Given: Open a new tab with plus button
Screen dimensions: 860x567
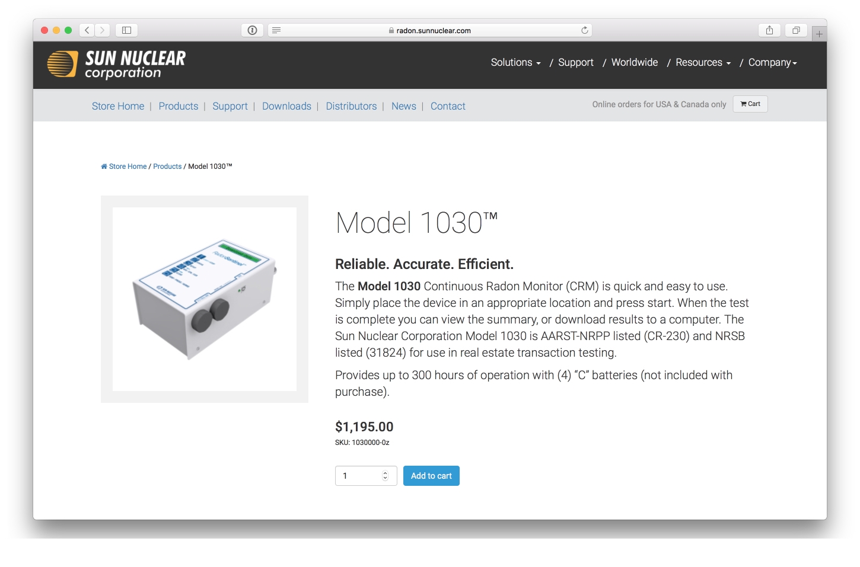Looking at the screenshot, I should (819, 34).
